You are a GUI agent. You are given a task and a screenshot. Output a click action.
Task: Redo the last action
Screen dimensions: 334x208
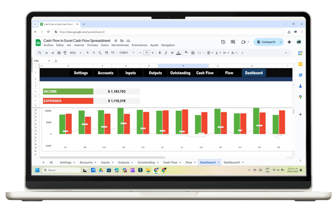click(53, 53)
